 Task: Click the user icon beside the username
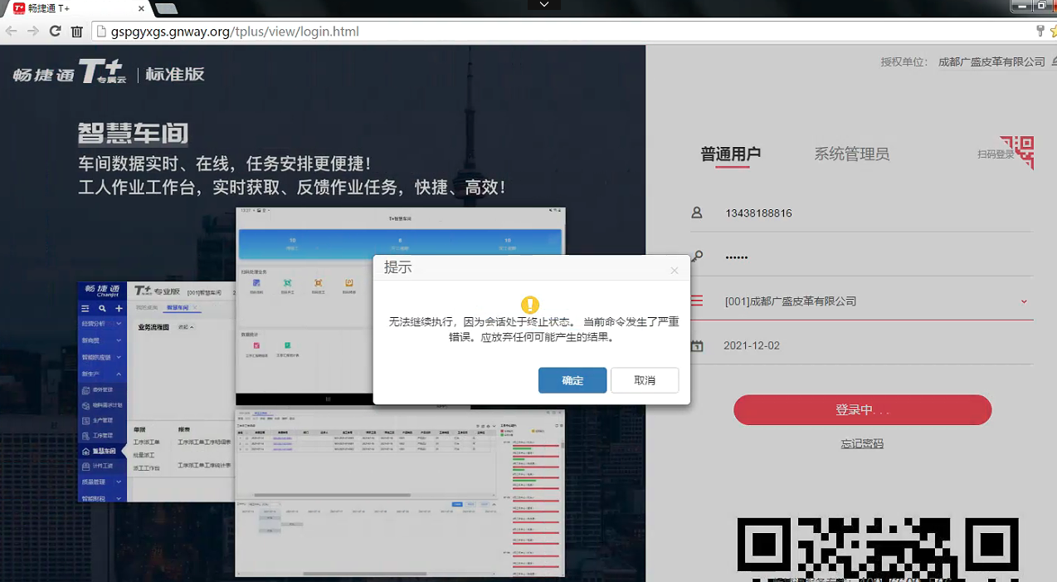point(697,213)
